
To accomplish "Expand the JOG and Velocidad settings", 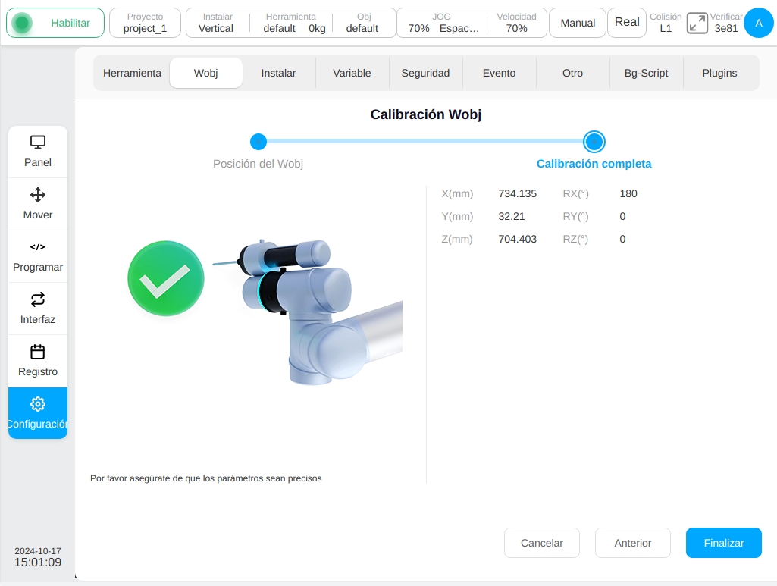I will [472, 23].
